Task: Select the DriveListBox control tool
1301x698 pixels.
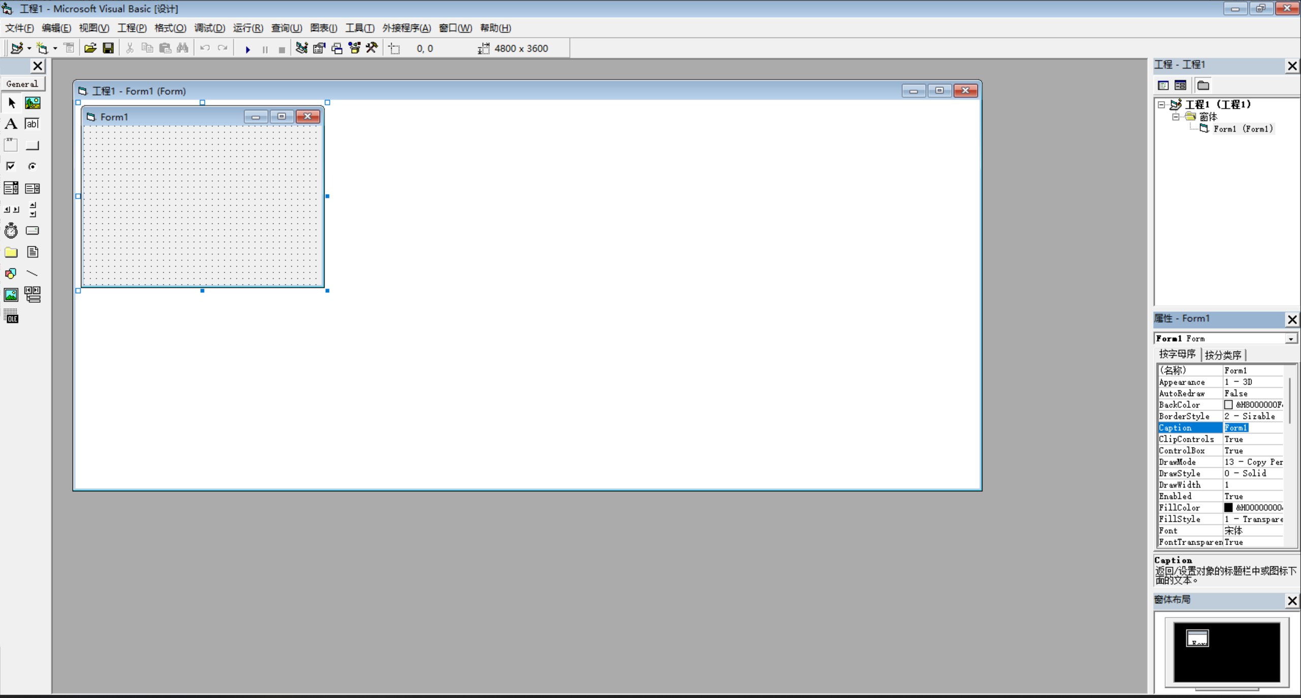Action: (x=33, y=231)
